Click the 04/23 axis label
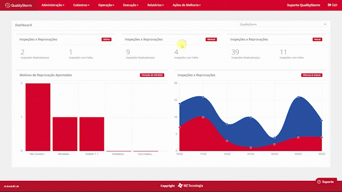Screen dimensions: 342x192 [x=322, y=154]
